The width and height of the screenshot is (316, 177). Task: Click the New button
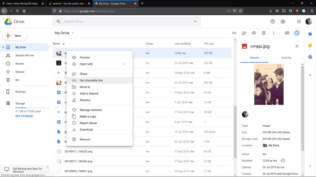coord(15,36)
